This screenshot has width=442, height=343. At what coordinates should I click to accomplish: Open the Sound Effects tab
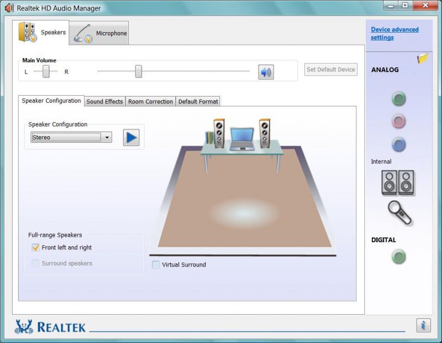coord(104,101)
